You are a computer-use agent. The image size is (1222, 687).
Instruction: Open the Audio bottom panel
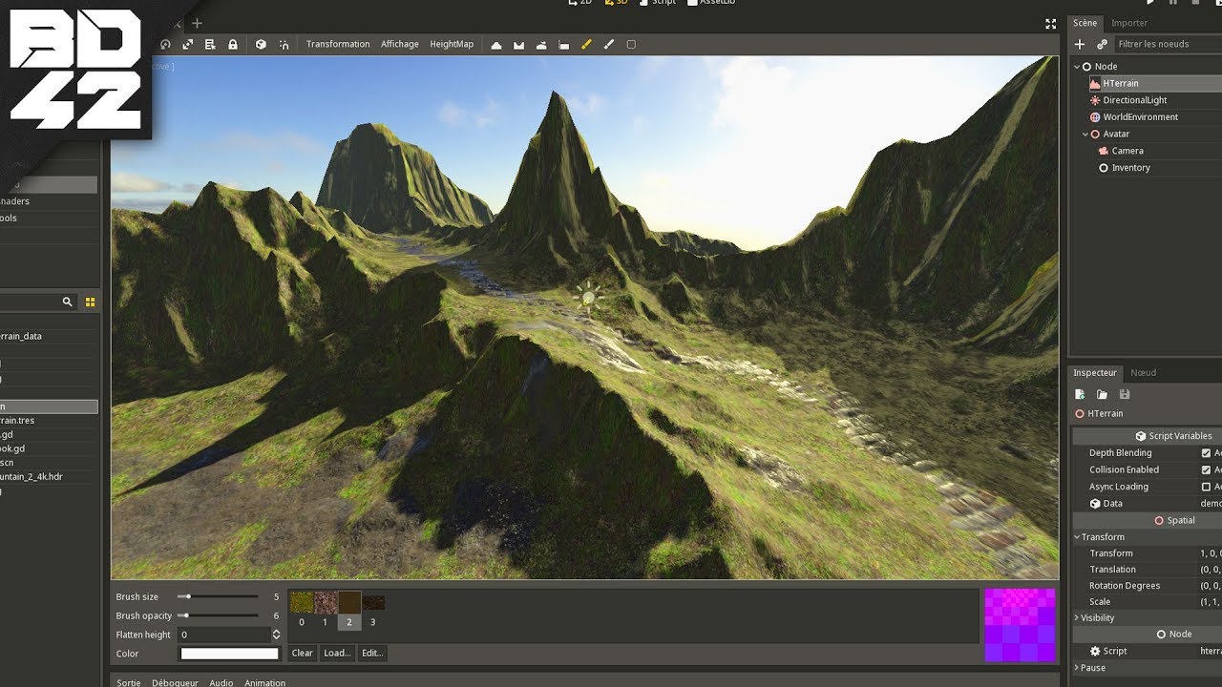(x=221, y=682)
